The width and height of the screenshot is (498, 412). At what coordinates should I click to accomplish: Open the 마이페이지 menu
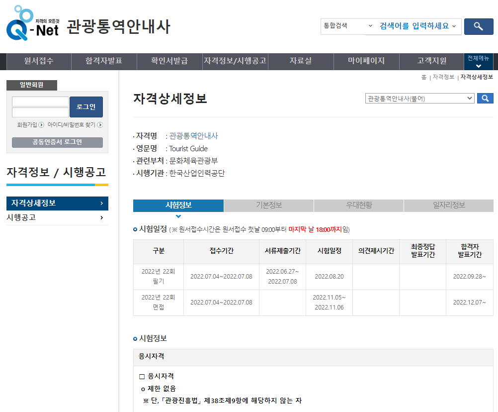pyautogui.click(x=366, y=61)
